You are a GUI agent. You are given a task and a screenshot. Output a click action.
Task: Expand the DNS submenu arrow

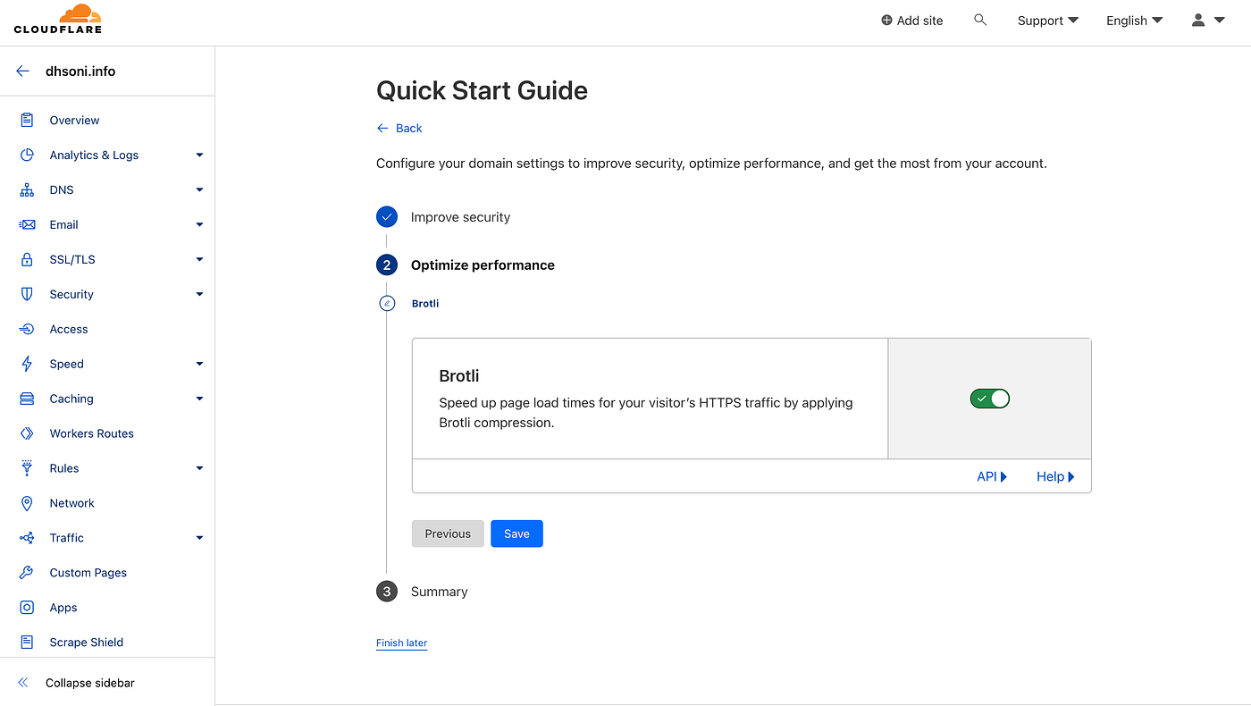point(199,189)
